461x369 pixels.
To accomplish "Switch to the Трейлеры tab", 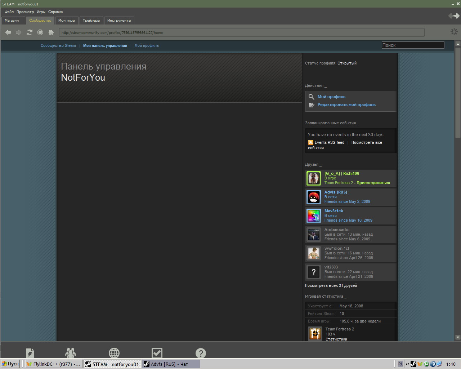I will tap(91, 21).
